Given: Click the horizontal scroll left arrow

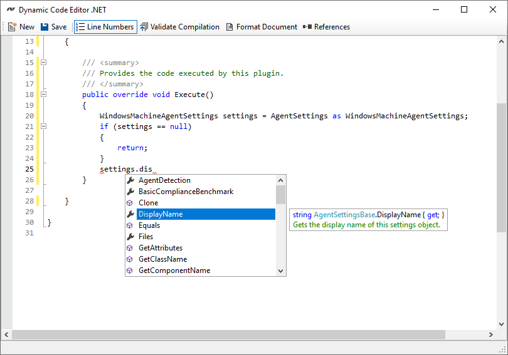Looking at the screenshot, I should coord(6,334).
